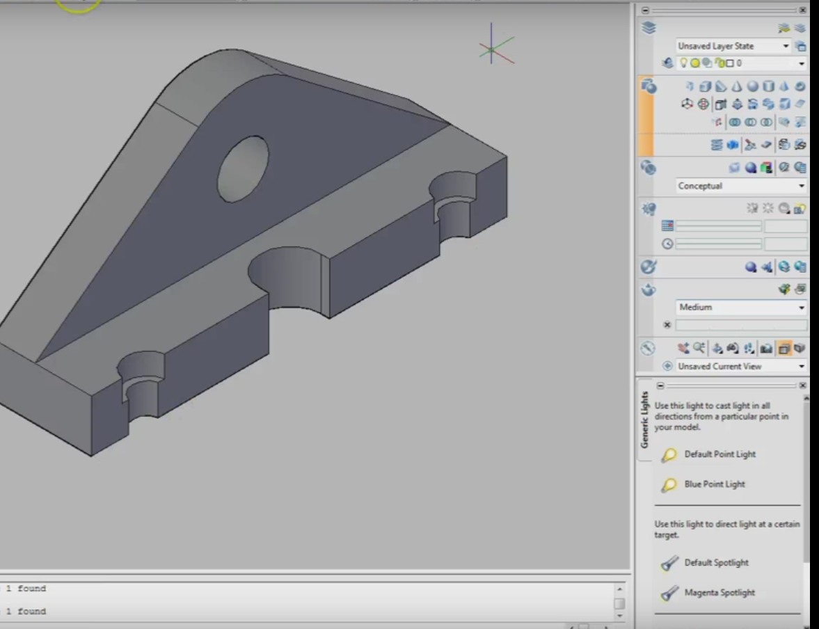Toggle layer 0 light bulb on or off

point(684,63)
